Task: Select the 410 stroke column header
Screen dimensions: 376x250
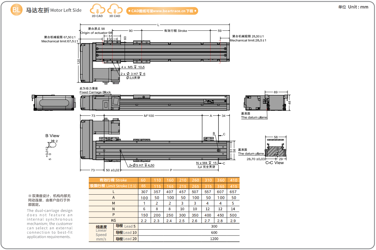Action: point(233,180)
